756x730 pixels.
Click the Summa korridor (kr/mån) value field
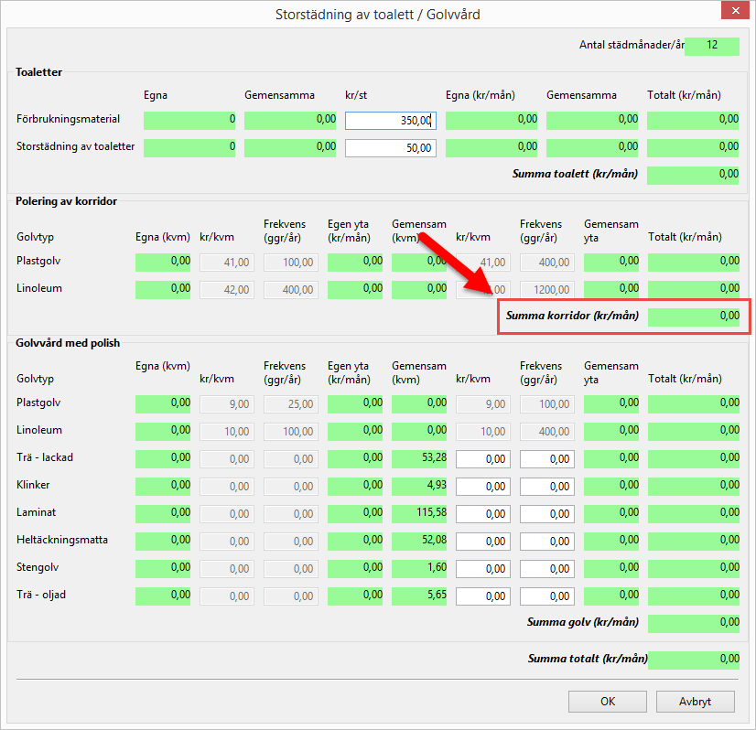pyautogui.click(x=693, y=317)
